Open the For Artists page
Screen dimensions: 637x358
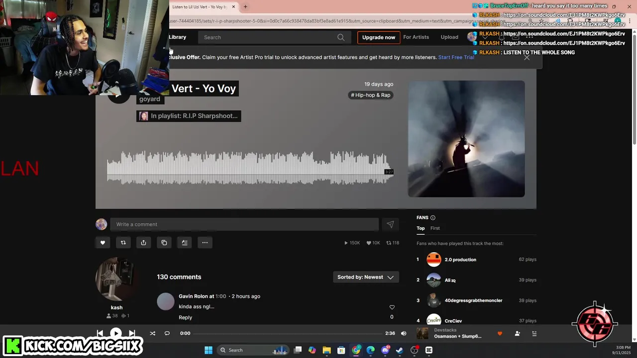[x=416, y=37]
